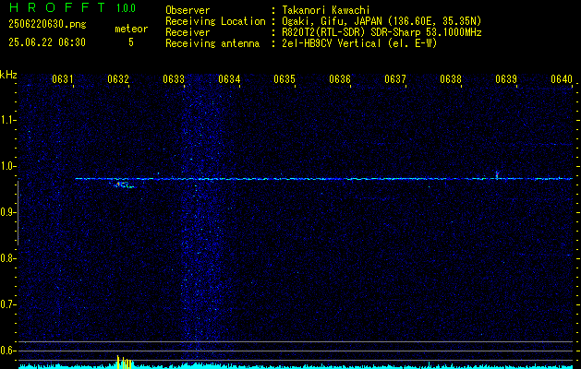
Task: Click the 0631 time axis marker
Action: tap(63, 78)
